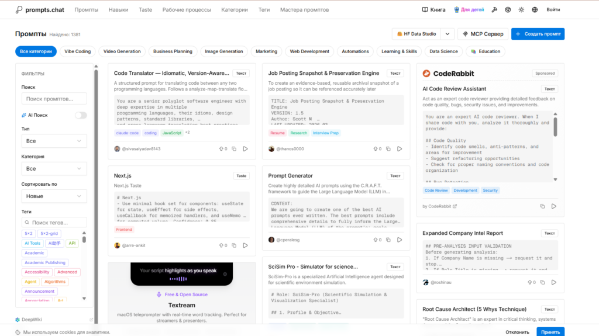Open the hammer developer tools icon
The width and height of the screenshot is (599, 336).
[494, 10]
